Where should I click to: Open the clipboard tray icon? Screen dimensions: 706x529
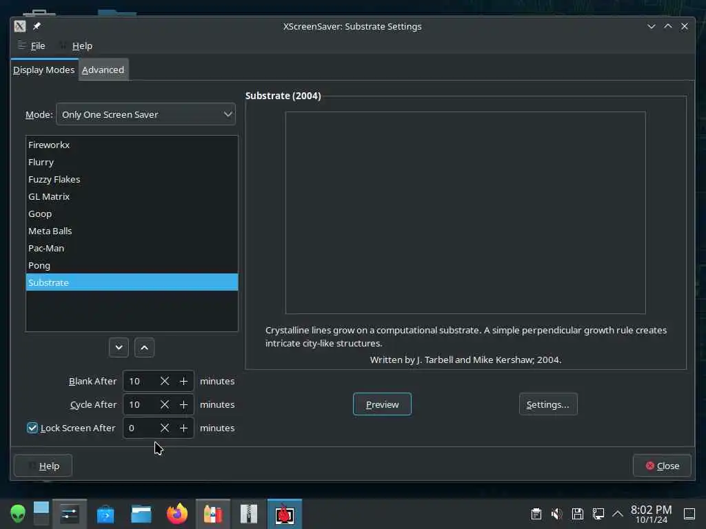click(536, 514)
